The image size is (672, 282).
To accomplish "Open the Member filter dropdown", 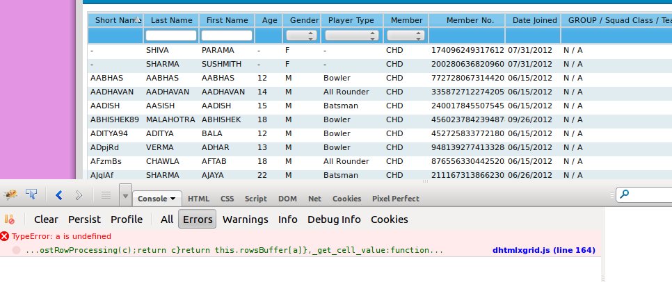I will tap(406, 35).
